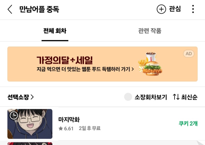205x145 pixels.
Task: Tap the clock icon on 마지막화 thumbnail
Action: point(14,115)
